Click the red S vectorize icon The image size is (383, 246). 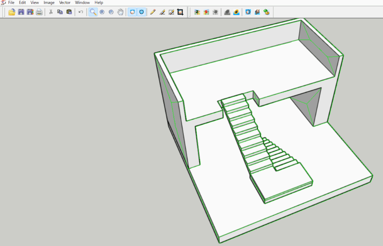click(x=206, y=12)
